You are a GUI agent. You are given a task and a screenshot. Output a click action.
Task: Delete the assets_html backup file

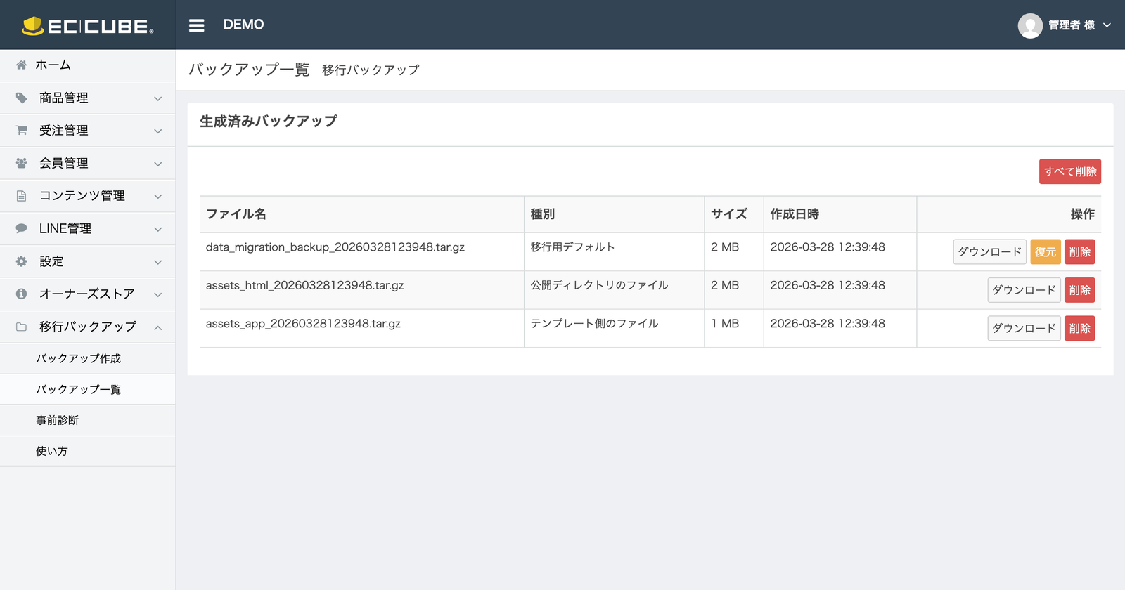(x=1080, y=290)
